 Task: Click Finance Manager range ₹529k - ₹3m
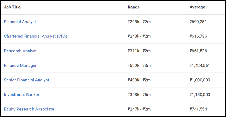[139, 66]
